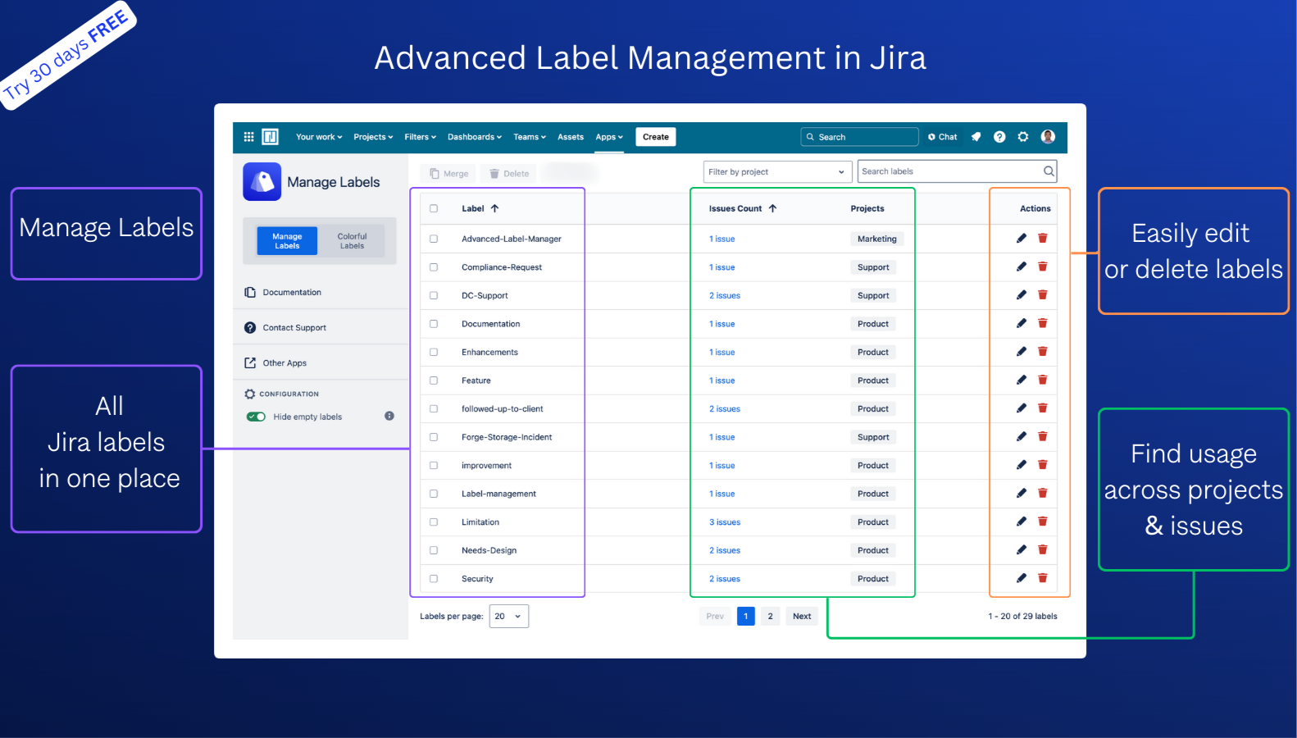1297x738 pixels.
Task: Open the Dashboards menu
Action: [x=474, y=137]
